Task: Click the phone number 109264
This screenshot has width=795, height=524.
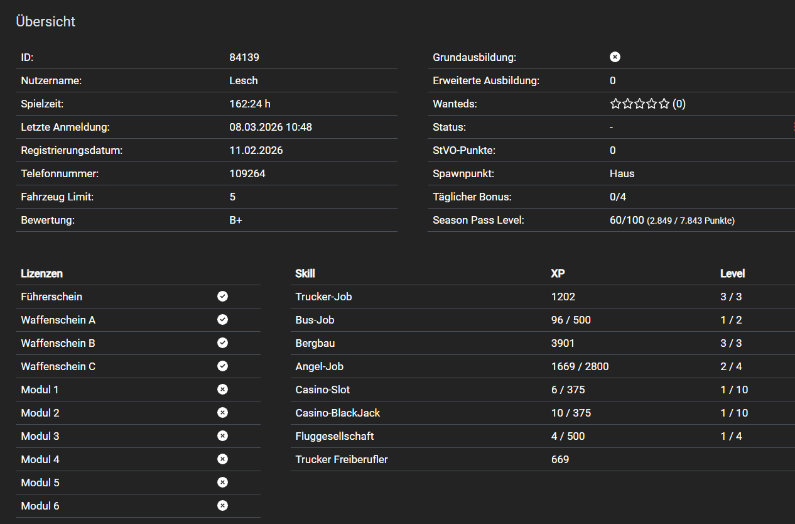Action: click(247, 173)
